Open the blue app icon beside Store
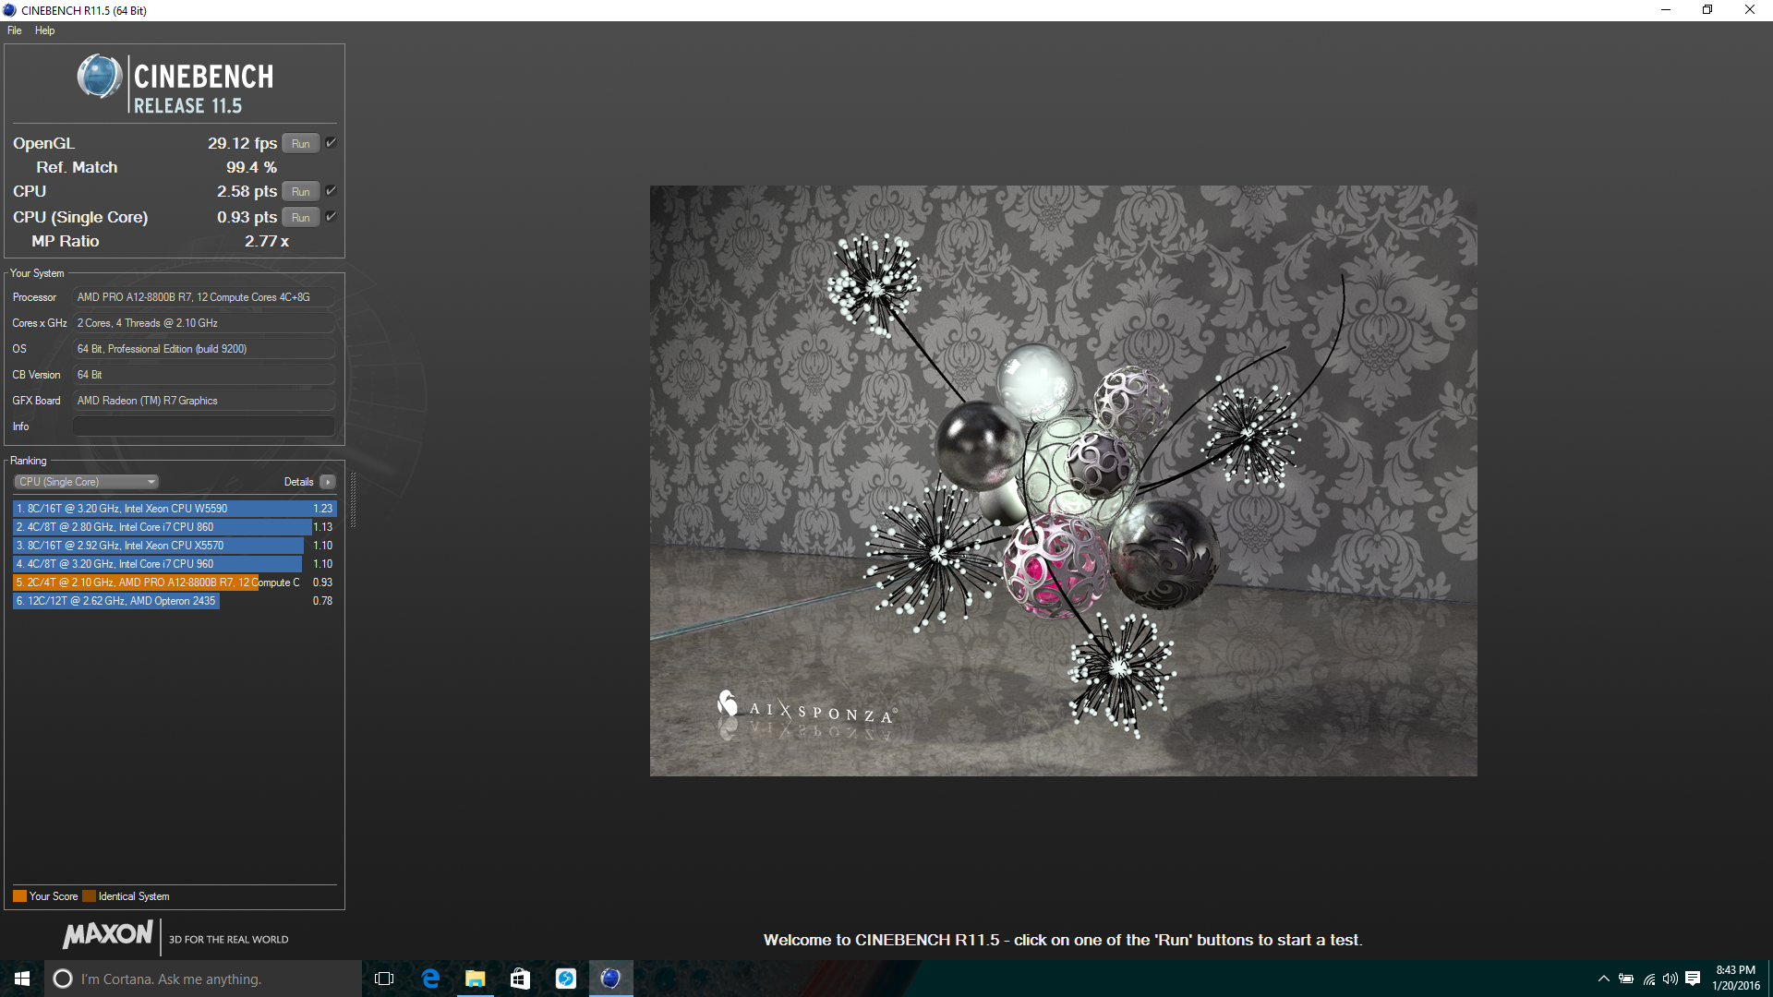The height and width of the screenshot is (997, 1773). coord(565,979)
